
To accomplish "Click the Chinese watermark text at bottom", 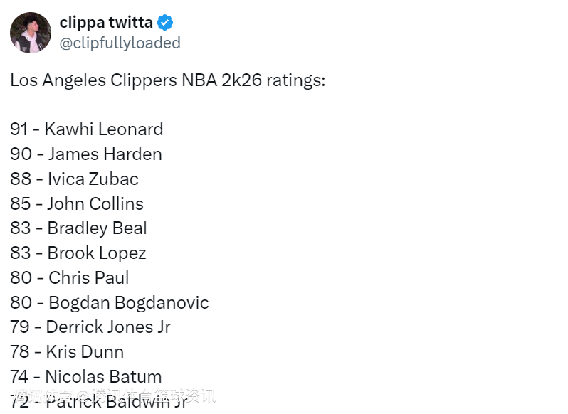I will [114, 396].
